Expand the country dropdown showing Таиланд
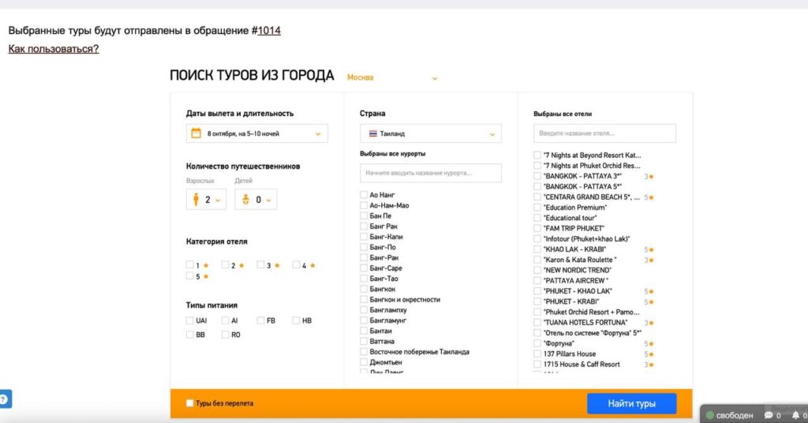Screen dimensions: 808x423 point(430,134)
